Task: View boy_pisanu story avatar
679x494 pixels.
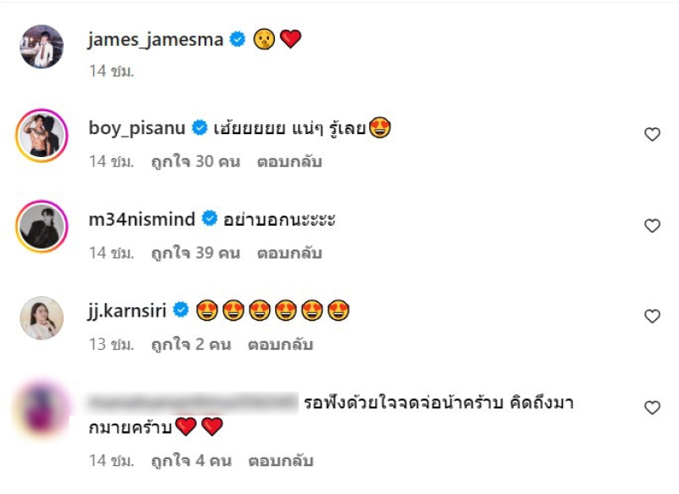Action: [42, 136]
